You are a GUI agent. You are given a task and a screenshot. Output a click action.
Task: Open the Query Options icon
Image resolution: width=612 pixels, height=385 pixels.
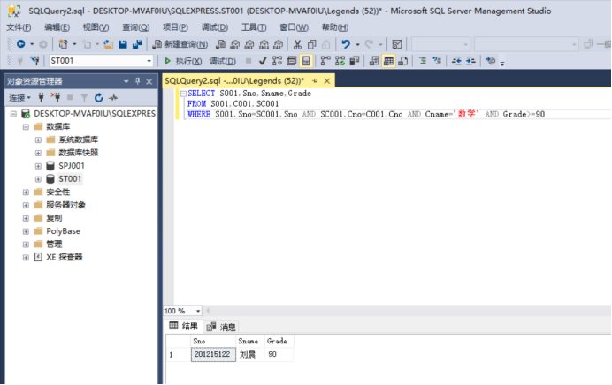coord(292,61)
